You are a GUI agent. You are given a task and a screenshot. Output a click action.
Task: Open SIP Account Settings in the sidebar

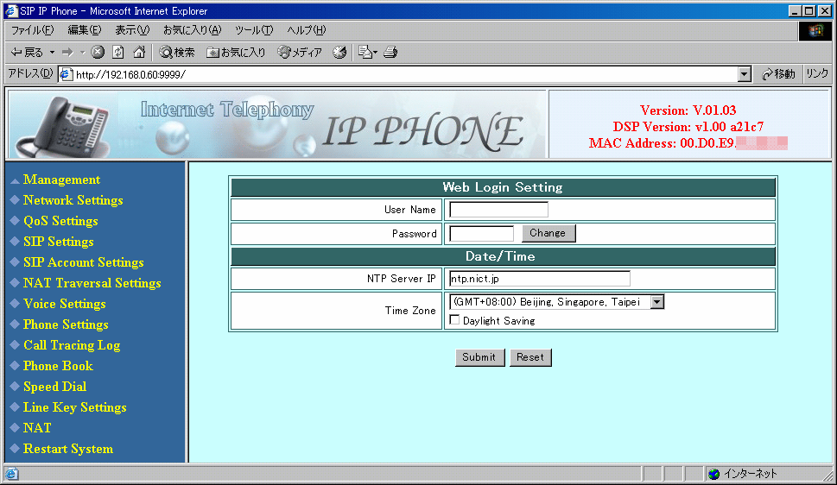(83, 262)
